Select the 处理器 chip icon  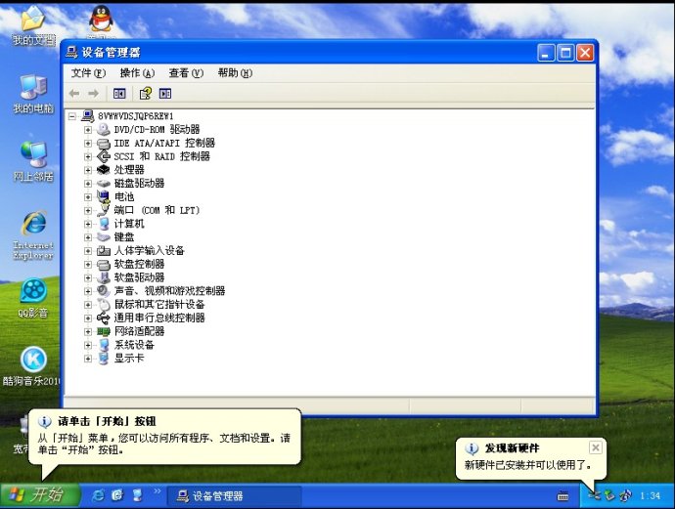click(104, 169)
